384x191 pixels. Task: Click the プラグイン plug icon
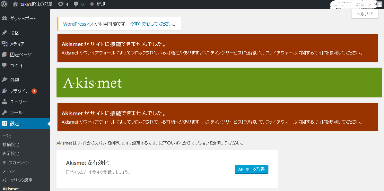tap(4, 91)
